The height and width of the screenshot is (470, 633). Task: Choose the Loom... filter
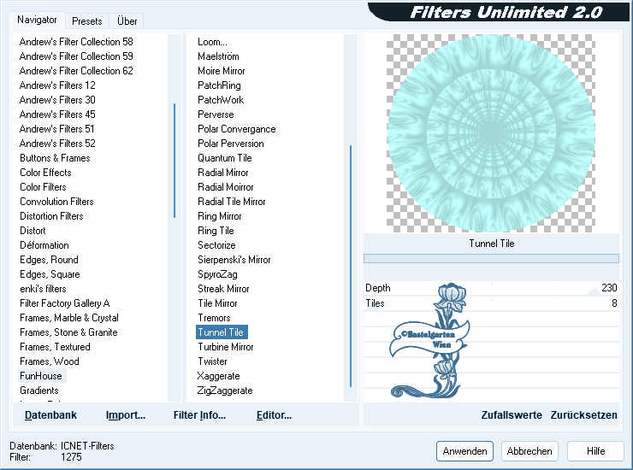pos(212,42)
